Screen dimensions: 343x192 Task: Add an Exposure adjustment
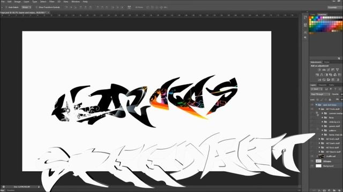pyautogui.click(x=333, y=70)
